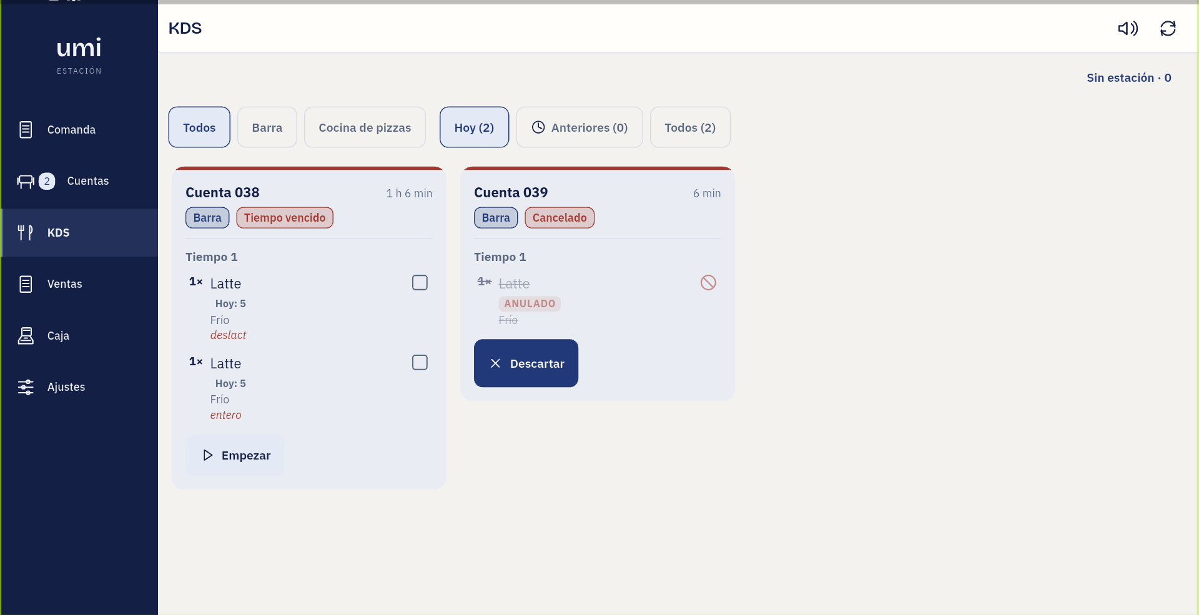This screenshot has width=1199, height=615.
Task: Select the Todos (2) date filter
Action: click(690, 127)
